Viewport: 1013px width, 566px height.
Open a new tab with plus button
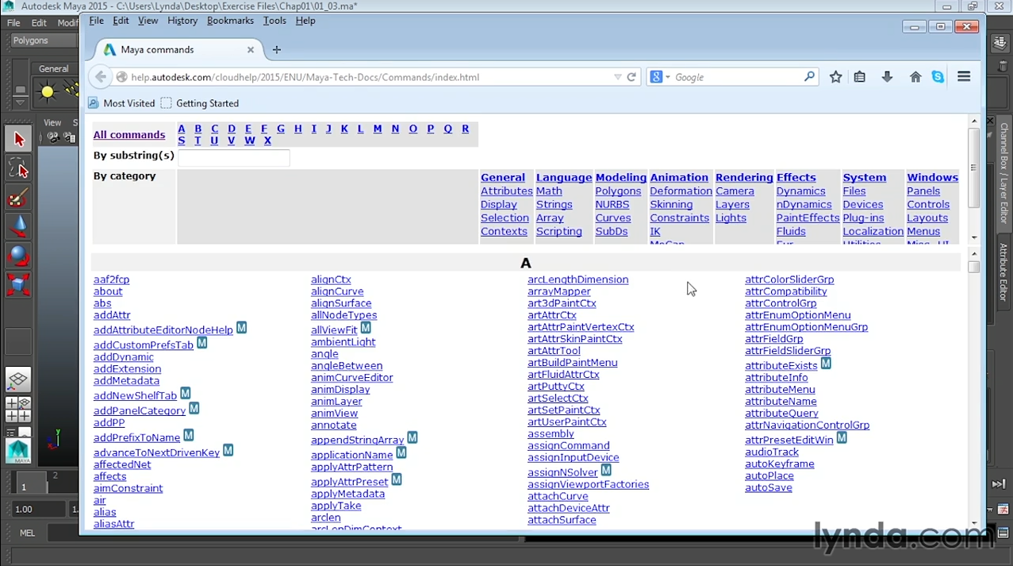tap(277, 49)
